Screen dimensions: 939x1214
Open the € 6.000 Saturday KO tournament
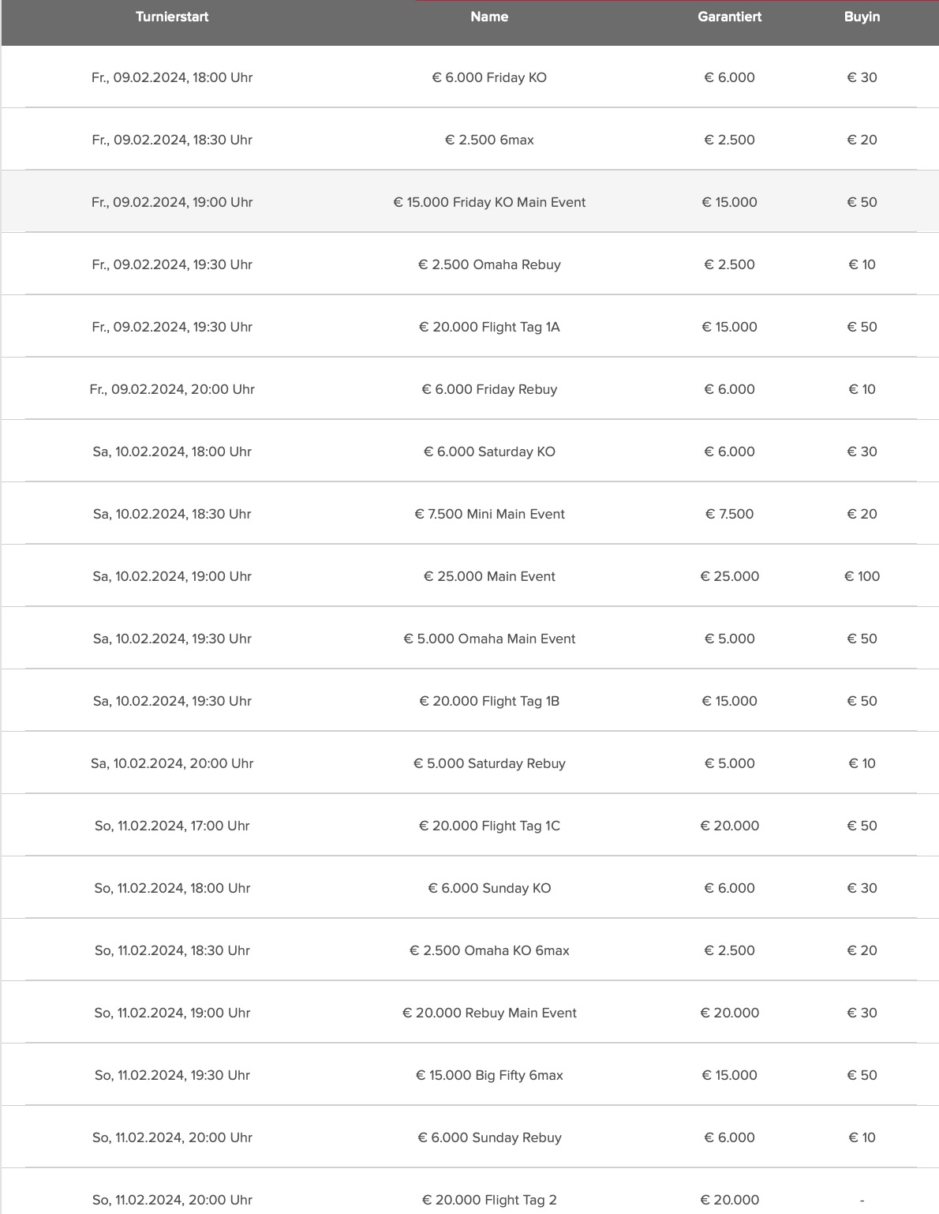tap(489, 452)
